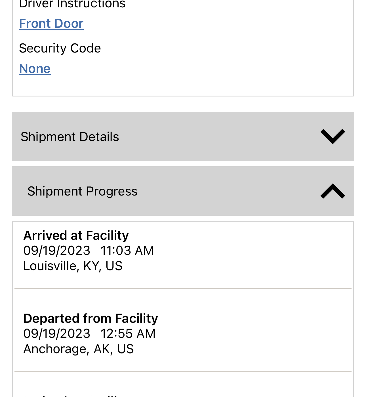This screenshot has height=397, width=366.
Task: Tap the 09/19/2023 date under Departed from Facility
Action: 57,333
